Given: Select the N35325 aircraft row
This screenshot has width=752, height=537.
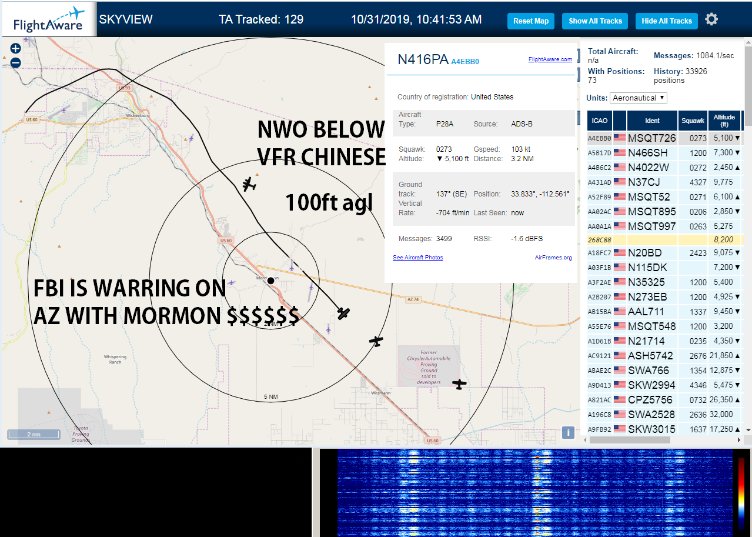Looking at the screenshot, I should point(664,282).
